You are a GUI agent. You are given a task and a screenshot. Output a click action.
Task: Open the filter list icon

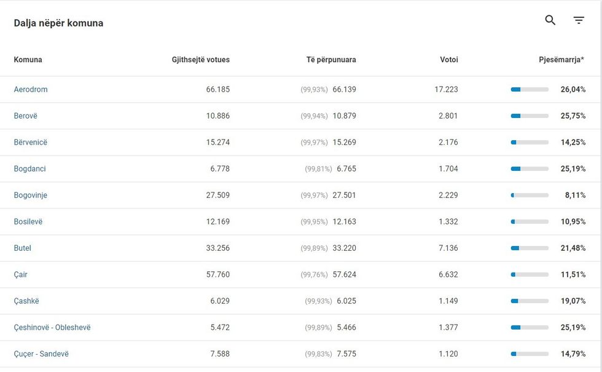(x=579, y=20)
